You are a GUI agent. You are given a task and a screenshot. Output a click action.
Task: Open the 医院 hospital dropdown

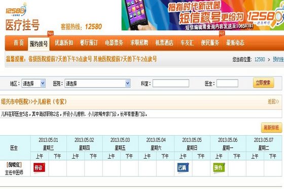click(97, 84)
